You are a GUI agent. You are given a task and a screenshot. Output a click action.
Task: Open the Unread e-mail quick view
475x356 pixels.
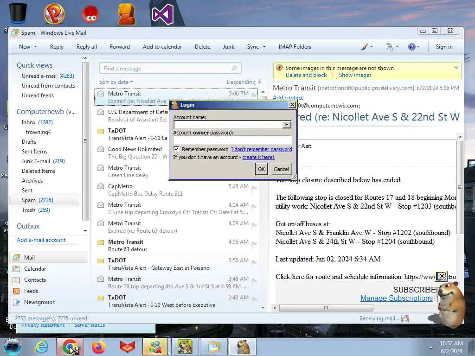coord(48,76)
